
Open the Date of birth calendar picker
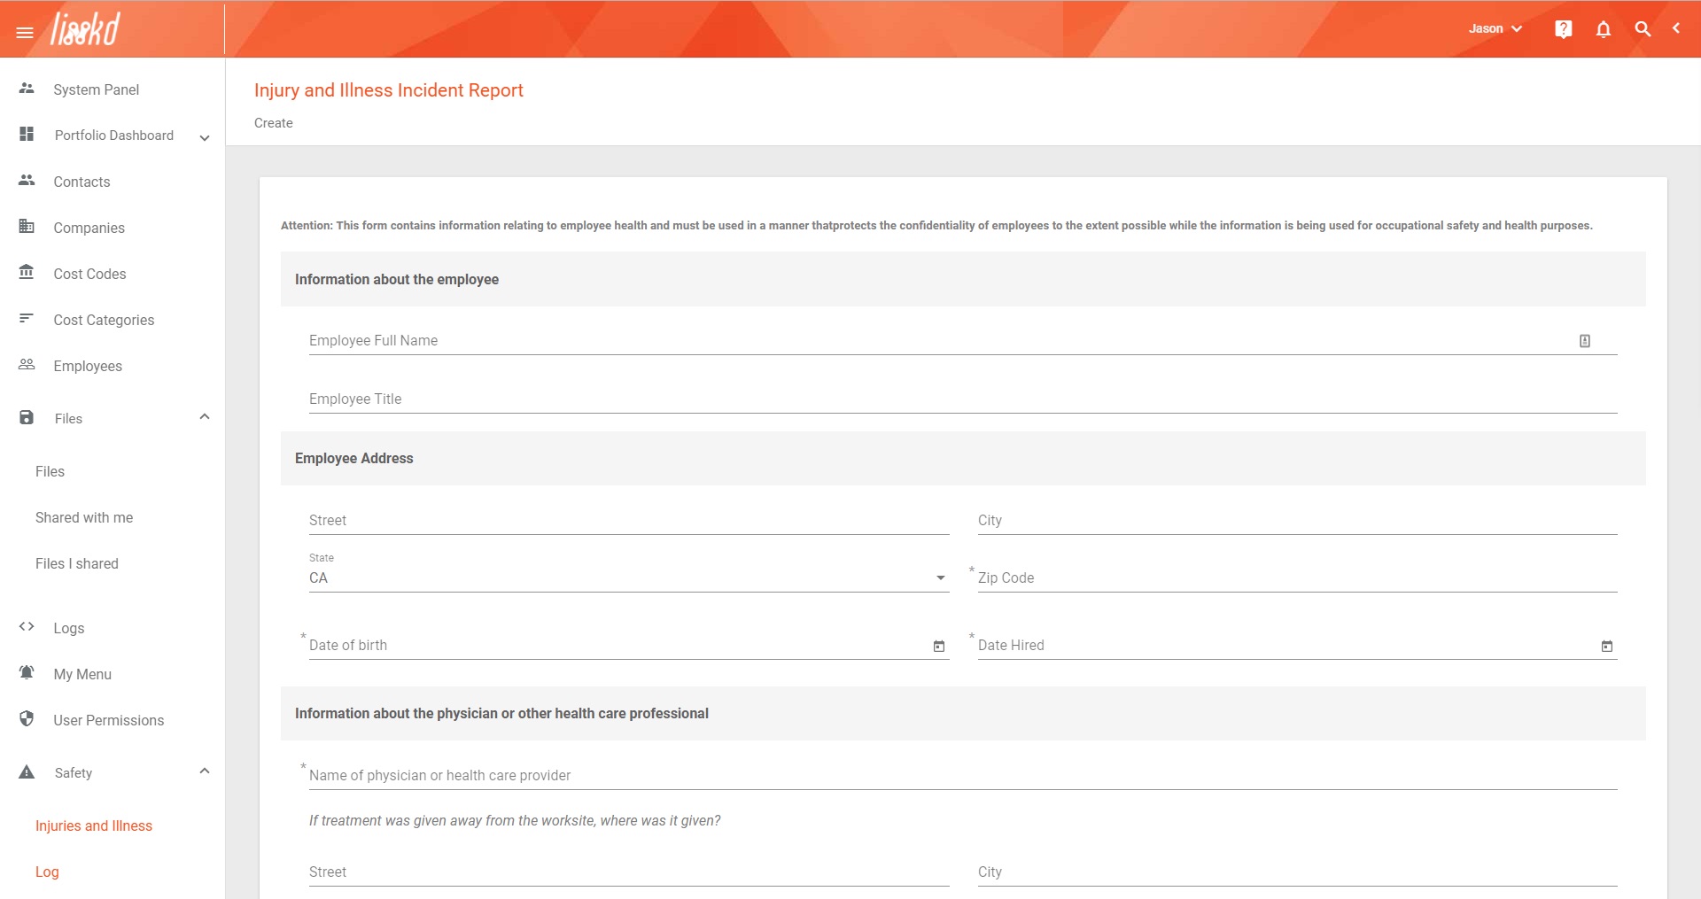click(x=939, y=647)
